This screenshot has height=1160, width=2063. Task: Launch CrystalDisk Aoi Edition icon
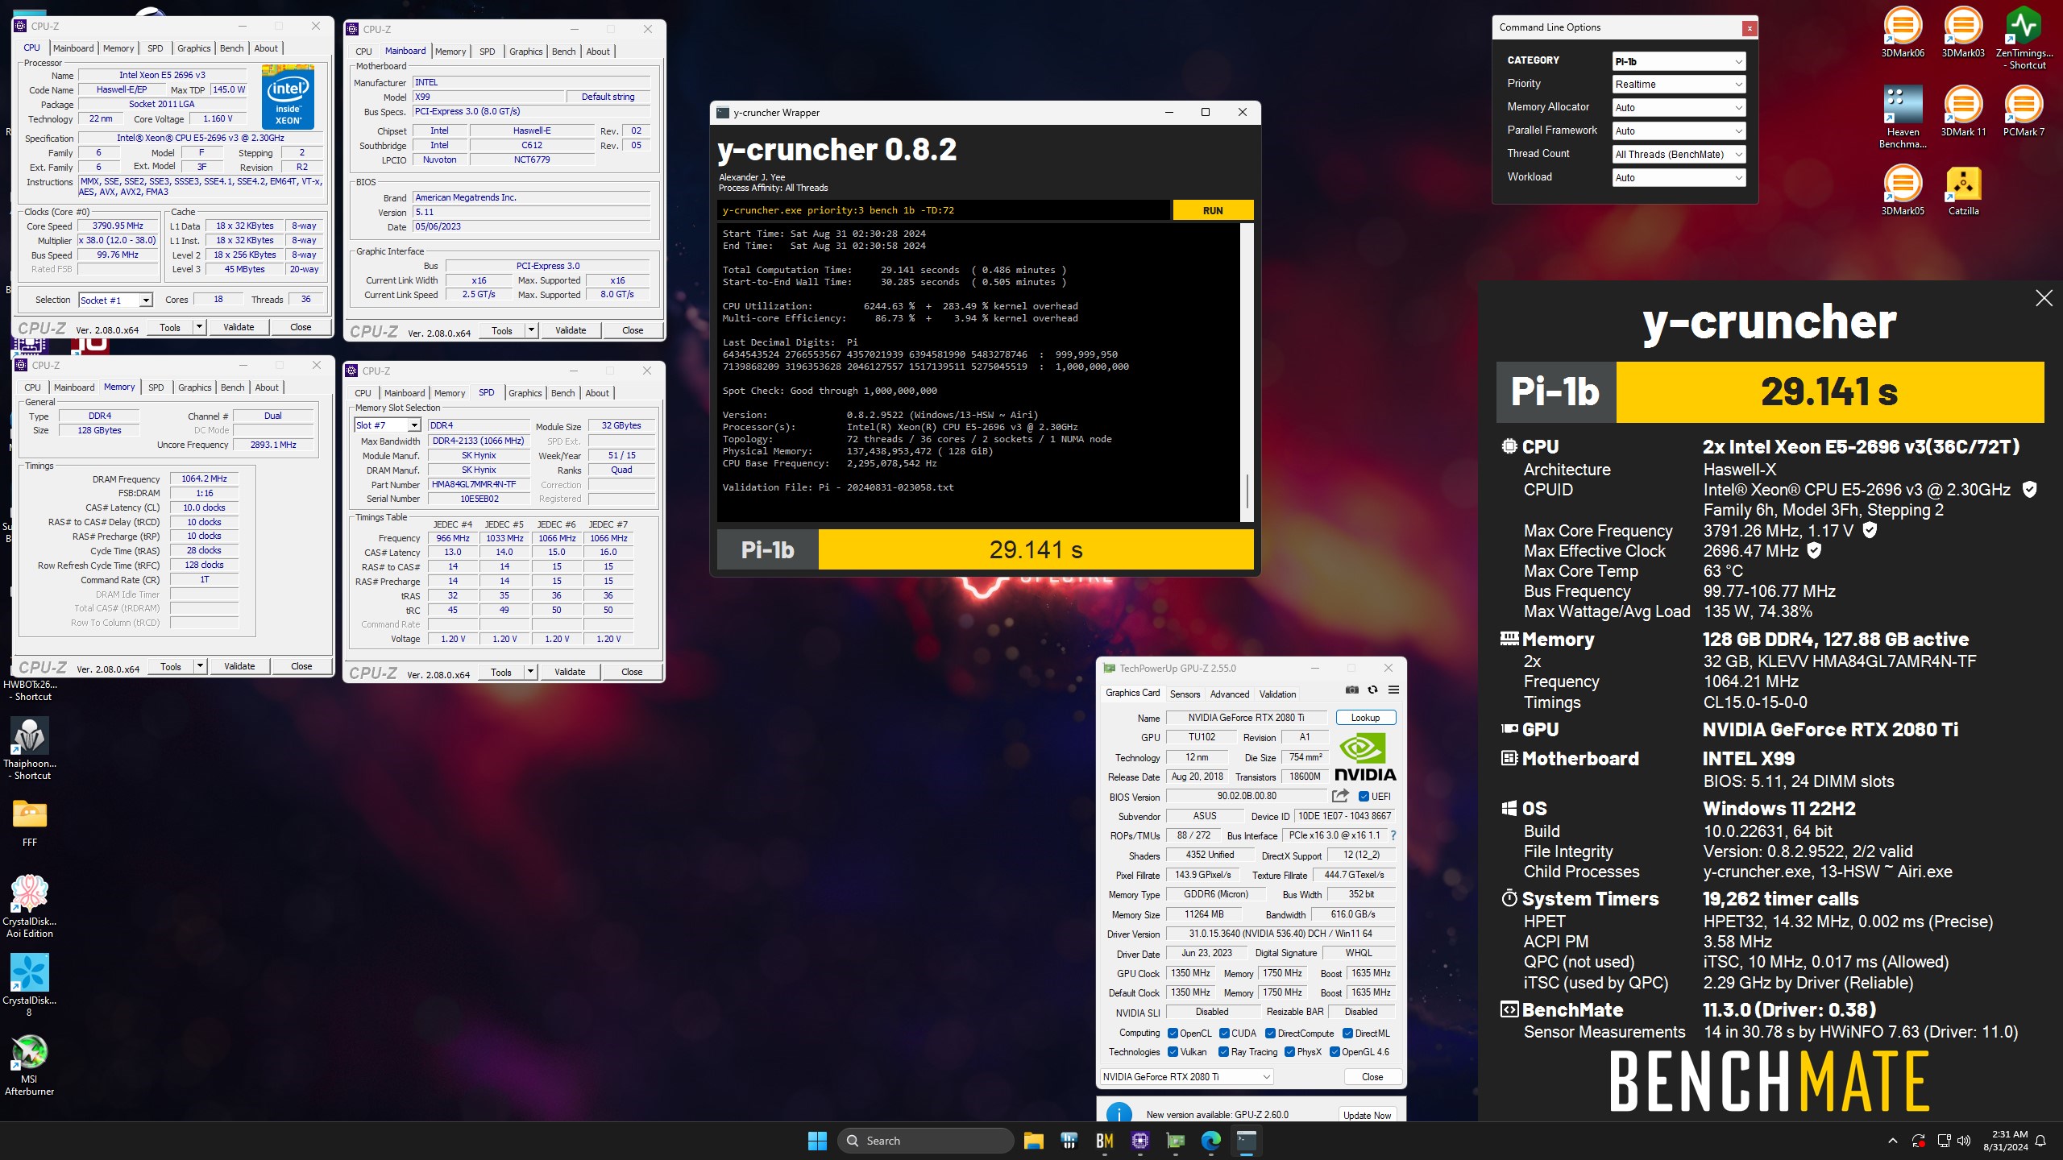[x=30, y=906]
